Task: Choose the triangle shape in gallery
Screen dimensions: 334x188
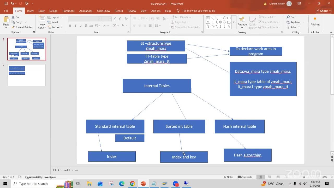Action: coord(208,22)
